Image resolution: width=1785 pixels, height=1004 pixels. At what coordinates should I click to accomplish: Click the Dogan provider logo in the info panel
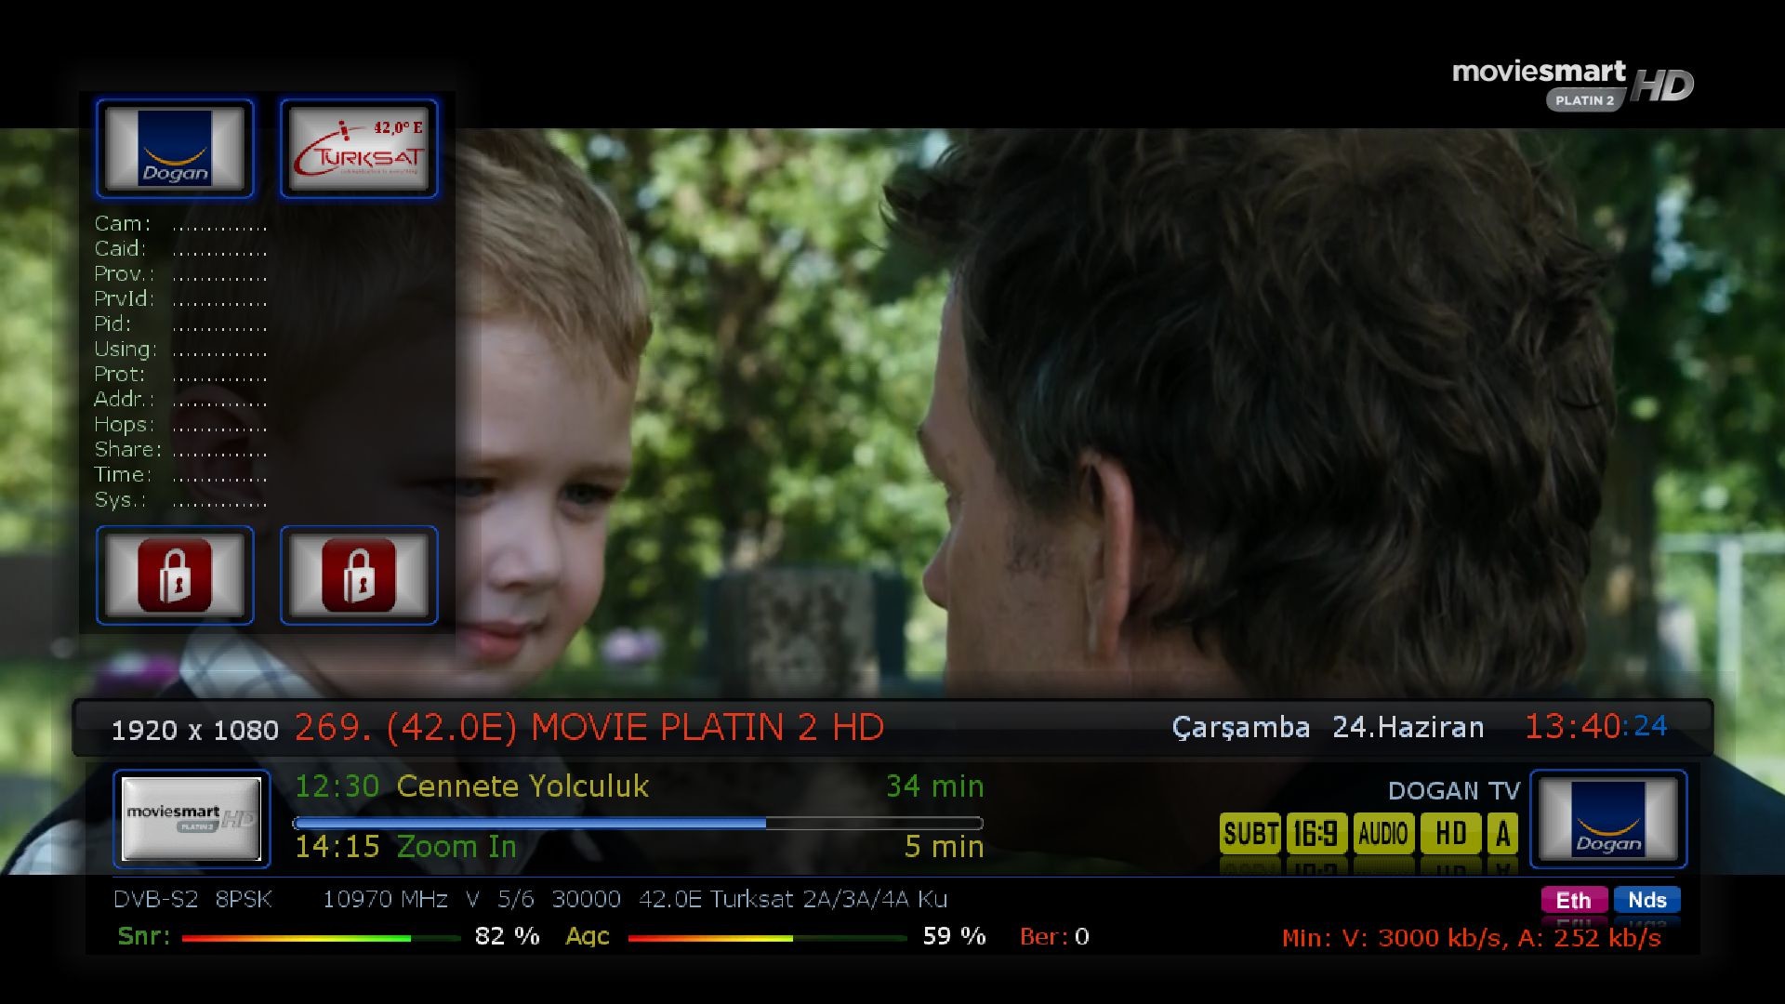point(175,149)
